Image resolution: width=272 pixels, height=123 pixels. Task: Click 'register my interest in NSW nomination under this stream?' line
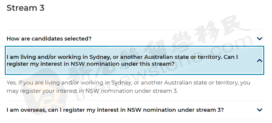(90, 64)
